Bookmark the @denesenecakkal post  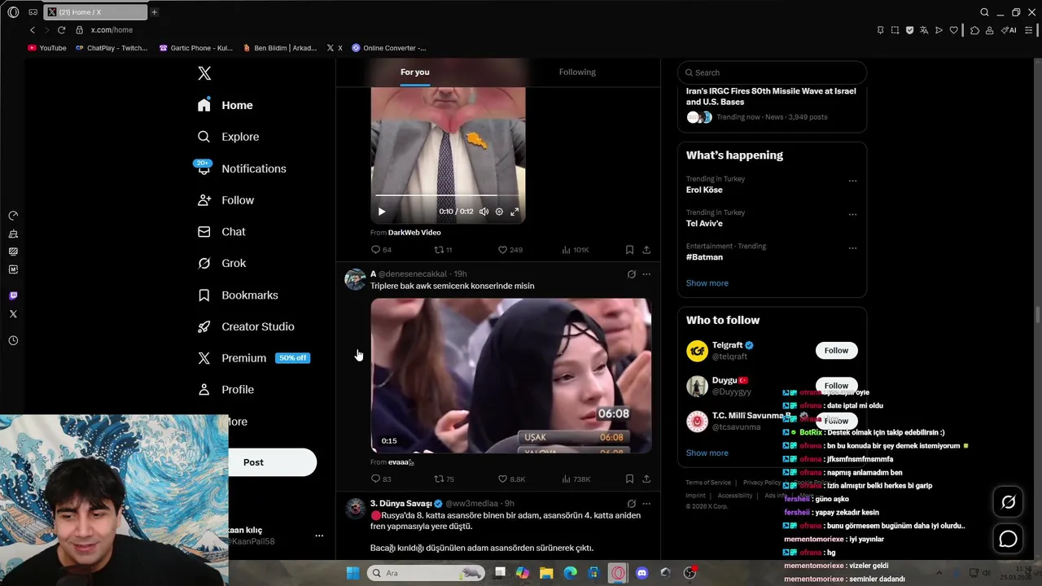pyautogui.click(x=629, y=479)
